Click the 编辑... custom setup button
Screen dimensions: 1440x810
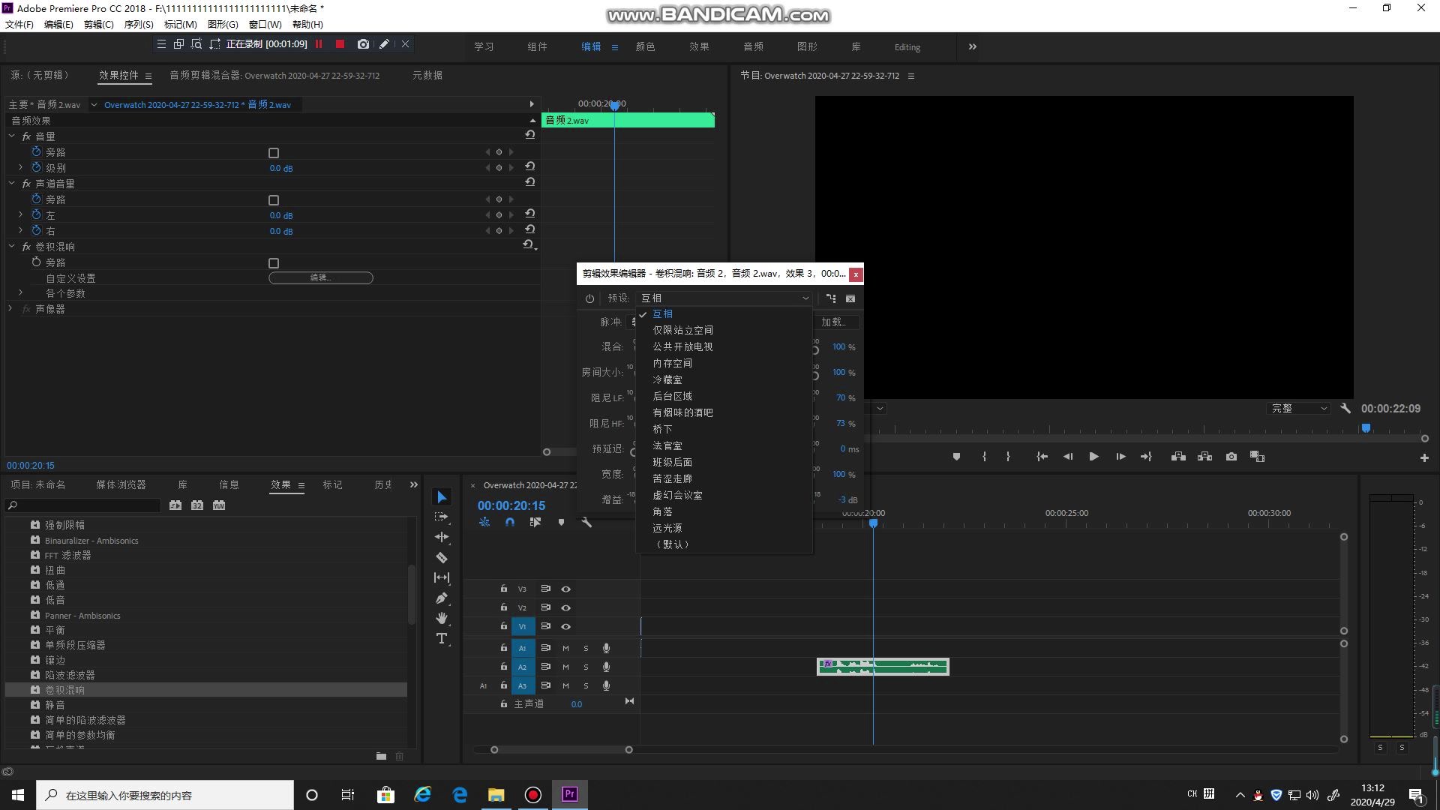point(321,277)
